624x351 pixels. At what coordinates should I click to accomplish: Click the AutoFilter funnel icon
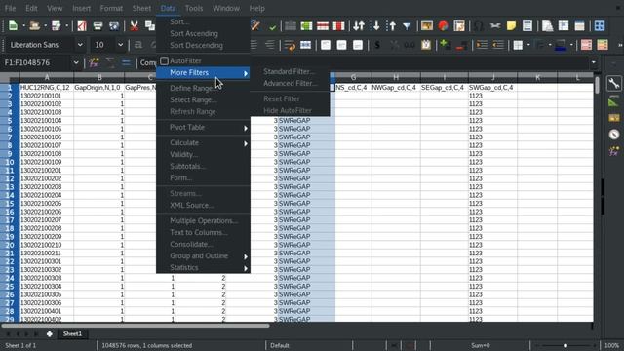coord(407,26)
